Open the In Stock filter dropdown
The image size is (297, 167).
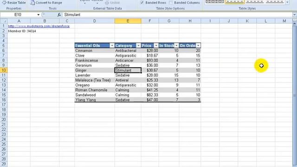[x=176, y=45]
